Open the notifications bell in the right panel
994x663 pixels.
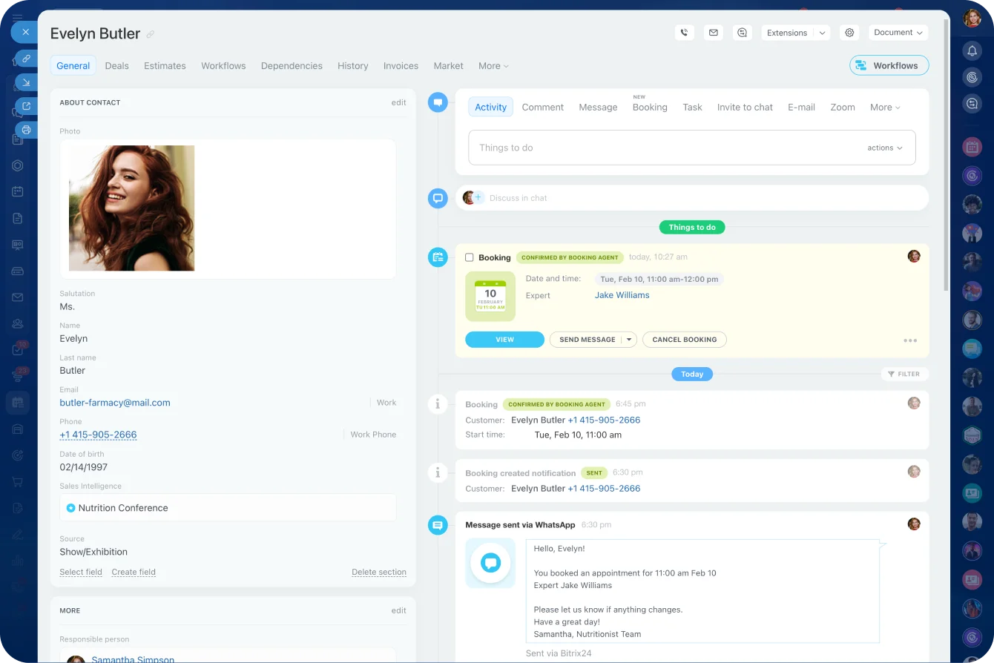coord(972,49)
